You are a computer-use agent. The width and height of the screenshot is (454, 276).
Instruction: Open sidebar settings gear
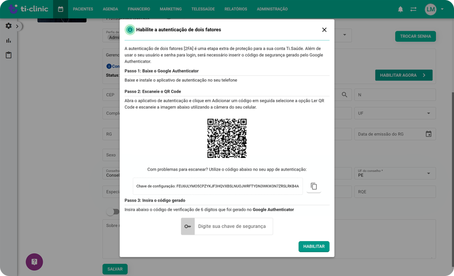click(8, 26)
